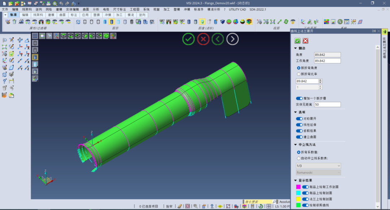390x210 pixels.
Task: Open the 实体编辑 menu
Action: 72,9
